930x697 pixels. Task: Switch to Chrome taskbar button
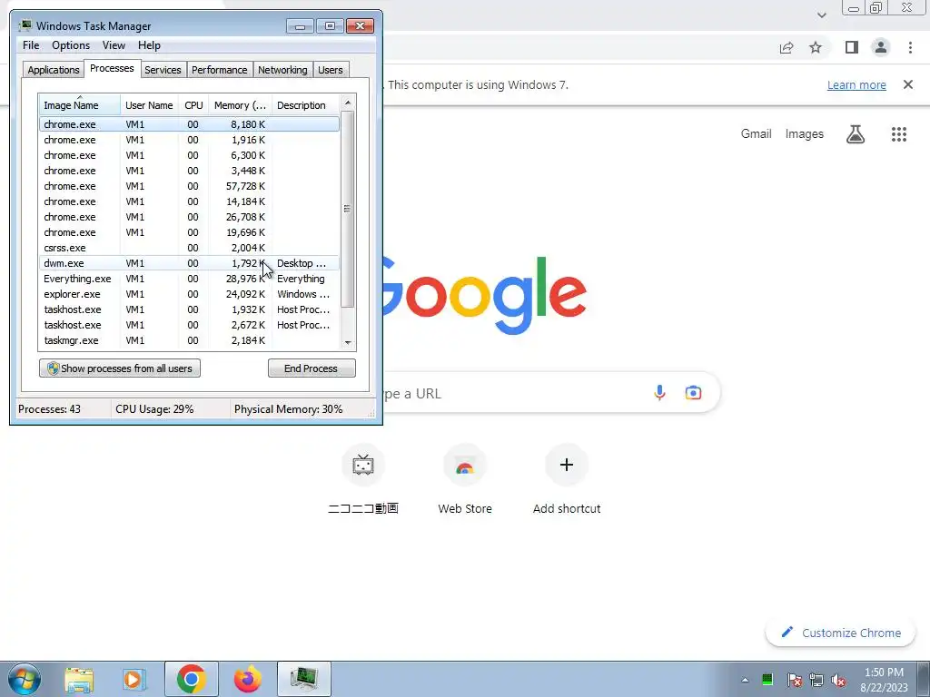click(x=191, y=679)
